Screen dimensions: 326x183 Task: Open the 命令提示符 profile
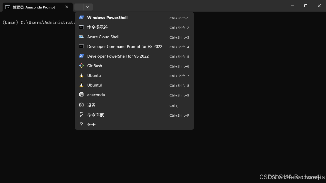(x=134, y=27)
